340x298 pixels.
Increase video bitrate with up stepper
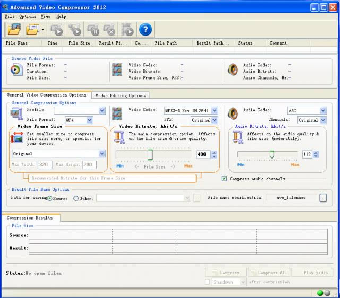(214, 152)
